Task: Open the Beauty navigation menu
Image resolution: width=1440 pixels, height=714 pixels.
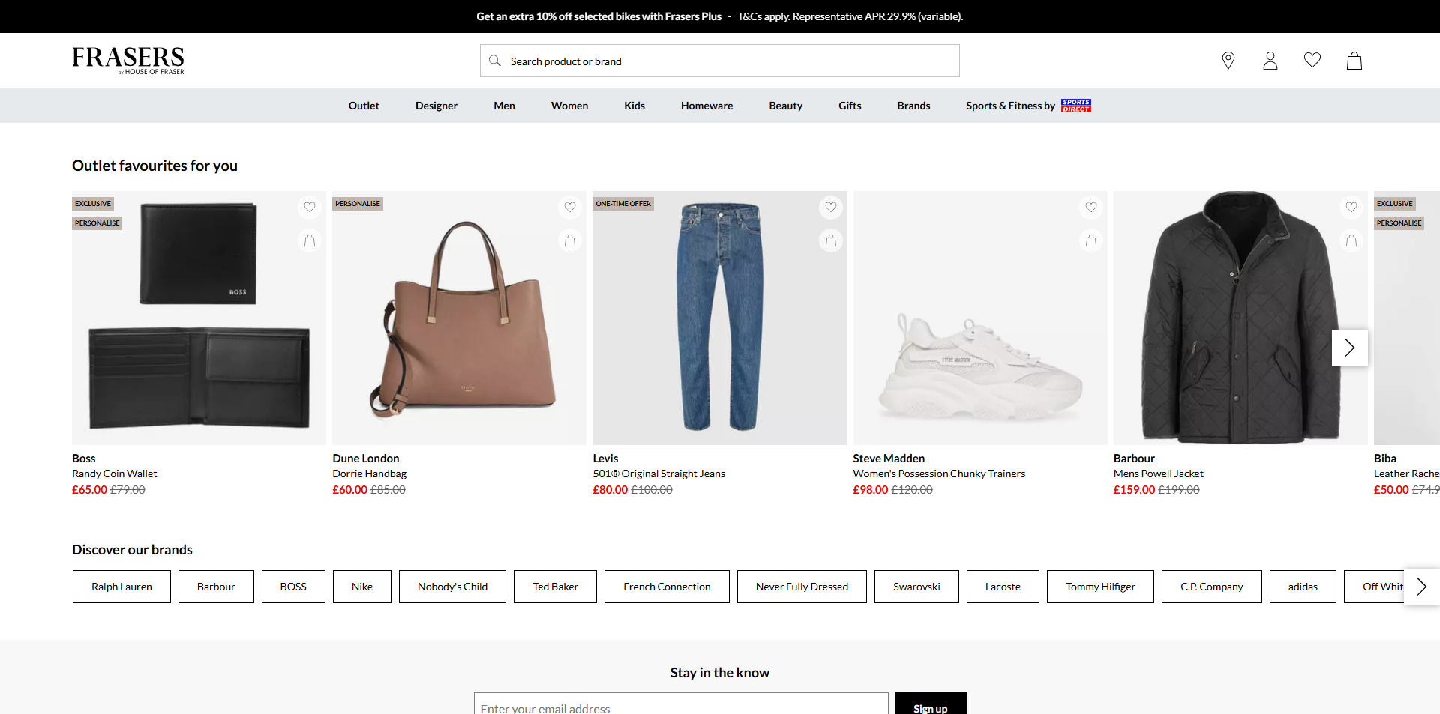Action: coord(785,106)
